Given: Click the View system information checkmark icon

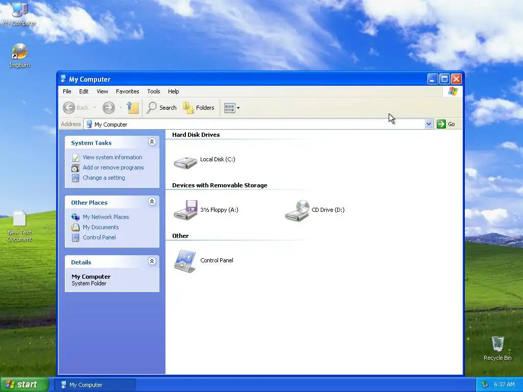Looking at the screenshot, I should (76, 157).
